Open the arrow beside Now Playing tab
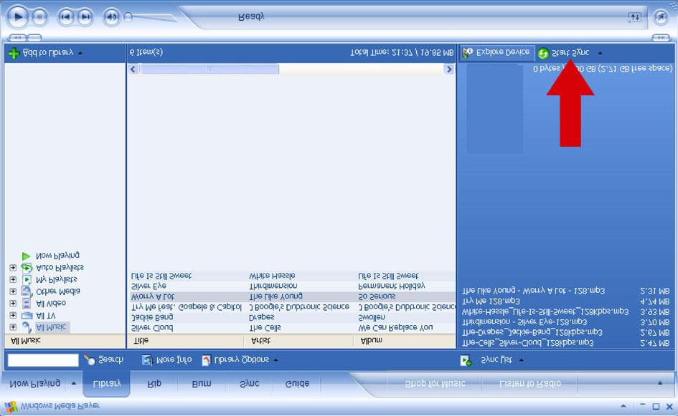Image resolution: width=678 pixels, height=416 pixels. point(73,383)
